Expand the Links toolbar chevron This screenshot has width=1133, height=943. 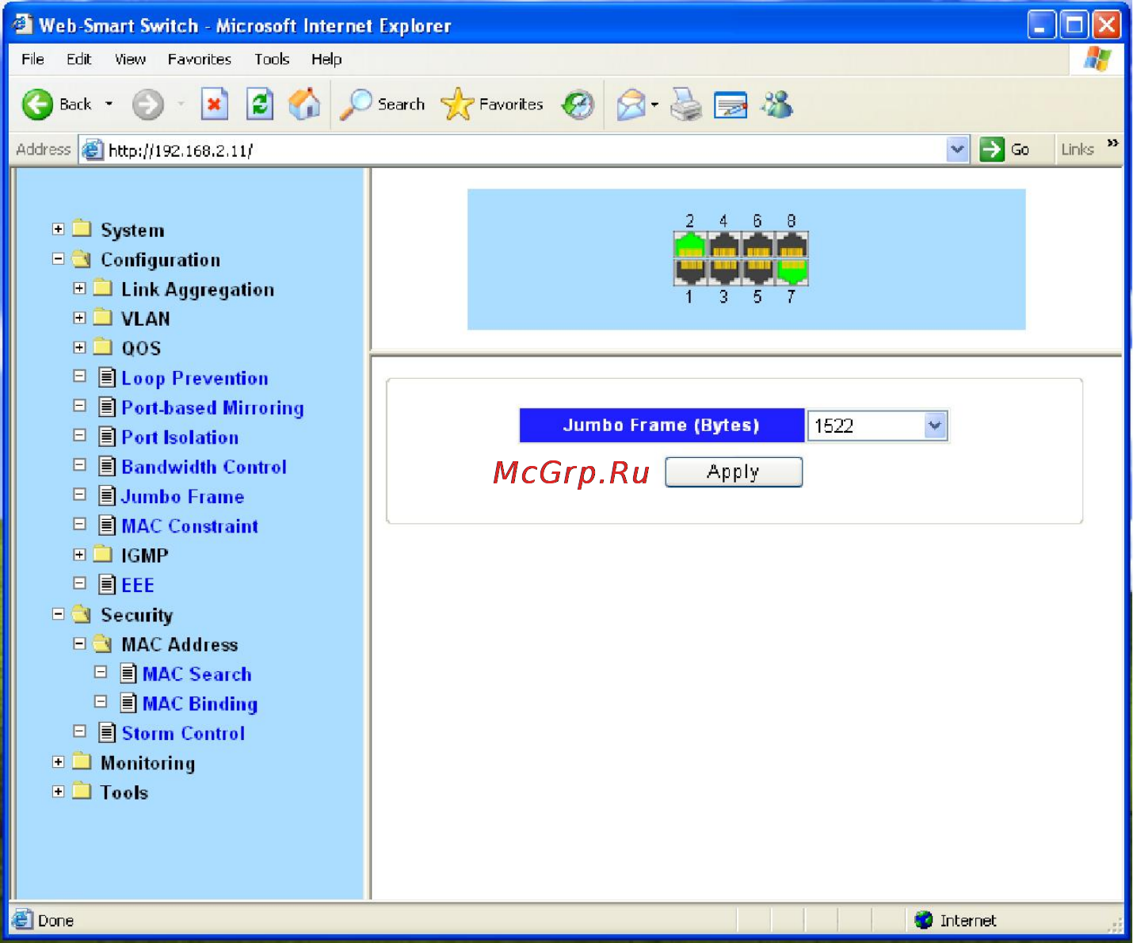(x=1112, y=143)
